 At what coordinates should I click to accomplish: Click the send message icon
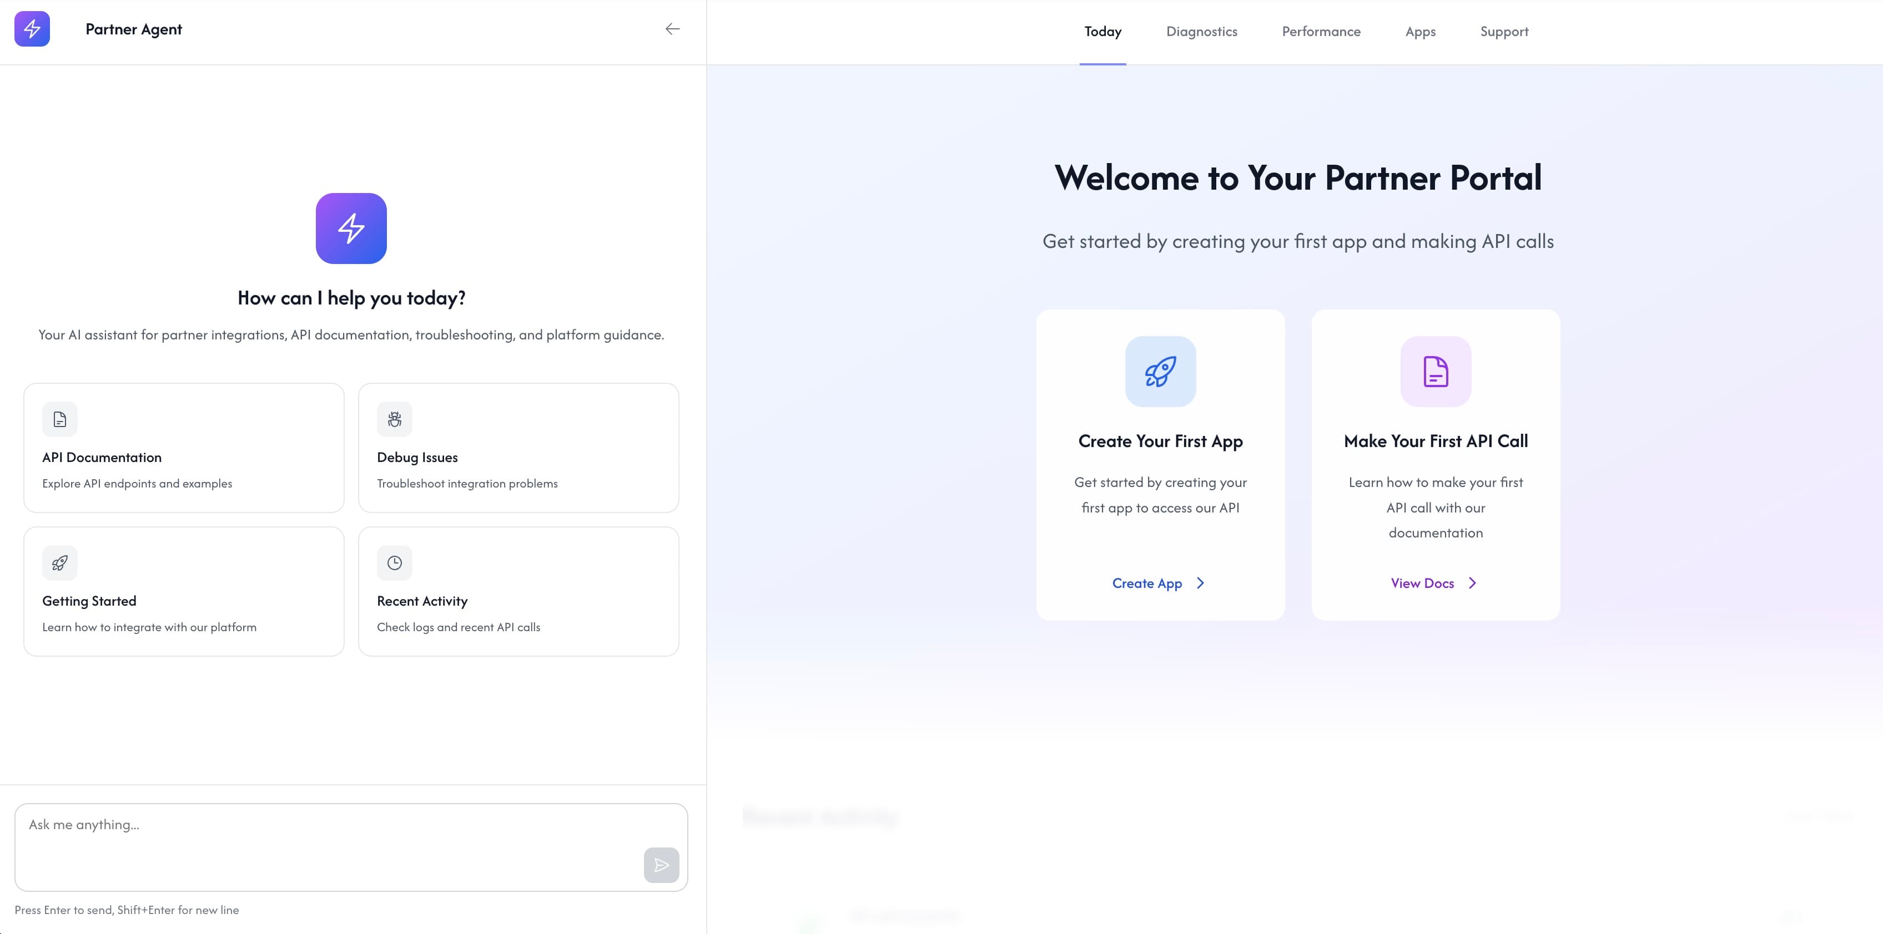click(x=661, y=865)
